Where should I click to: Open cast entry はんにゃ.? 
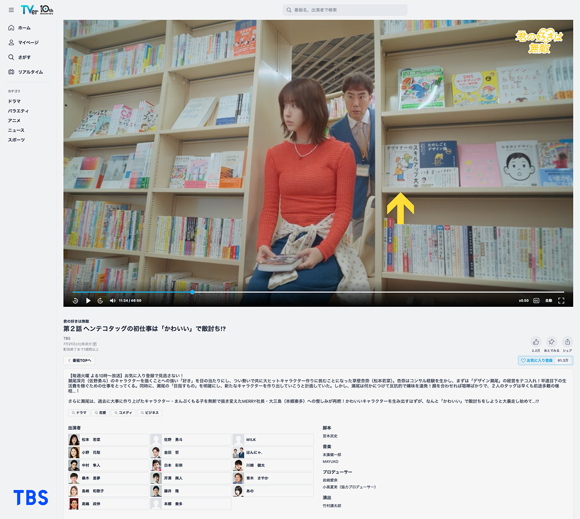(273, 452)
